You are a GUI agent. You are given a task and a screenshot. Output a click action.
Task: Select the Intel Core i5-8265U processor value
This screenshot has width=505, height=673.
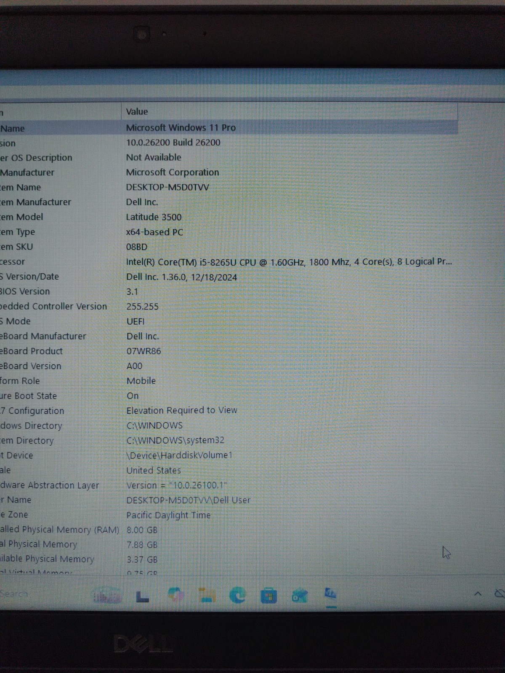(289, 262)
